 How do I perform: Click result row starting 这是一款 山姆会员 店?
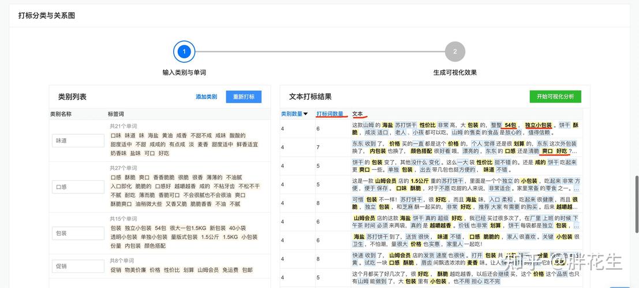(431, 185)
